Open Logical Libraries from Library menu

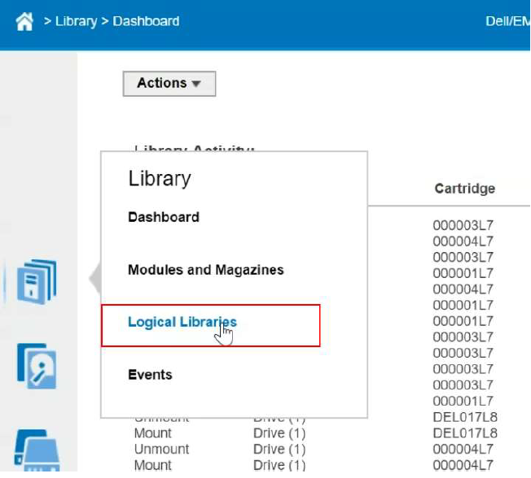pyautogui.click(x=182, y=322)
